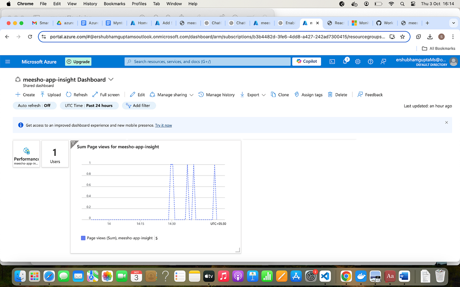Click the search resources input field
The width and height of the screenshot is (460, 287).
click(x=207, y=62)
